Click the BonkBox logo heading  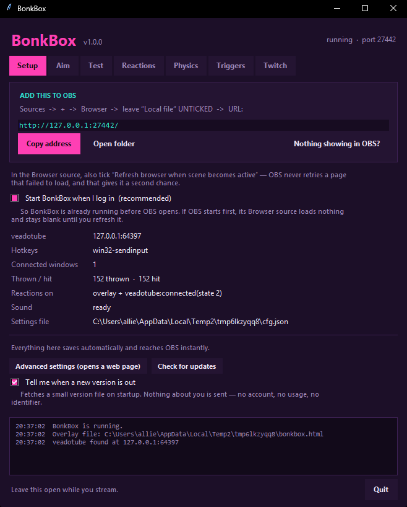44,41
